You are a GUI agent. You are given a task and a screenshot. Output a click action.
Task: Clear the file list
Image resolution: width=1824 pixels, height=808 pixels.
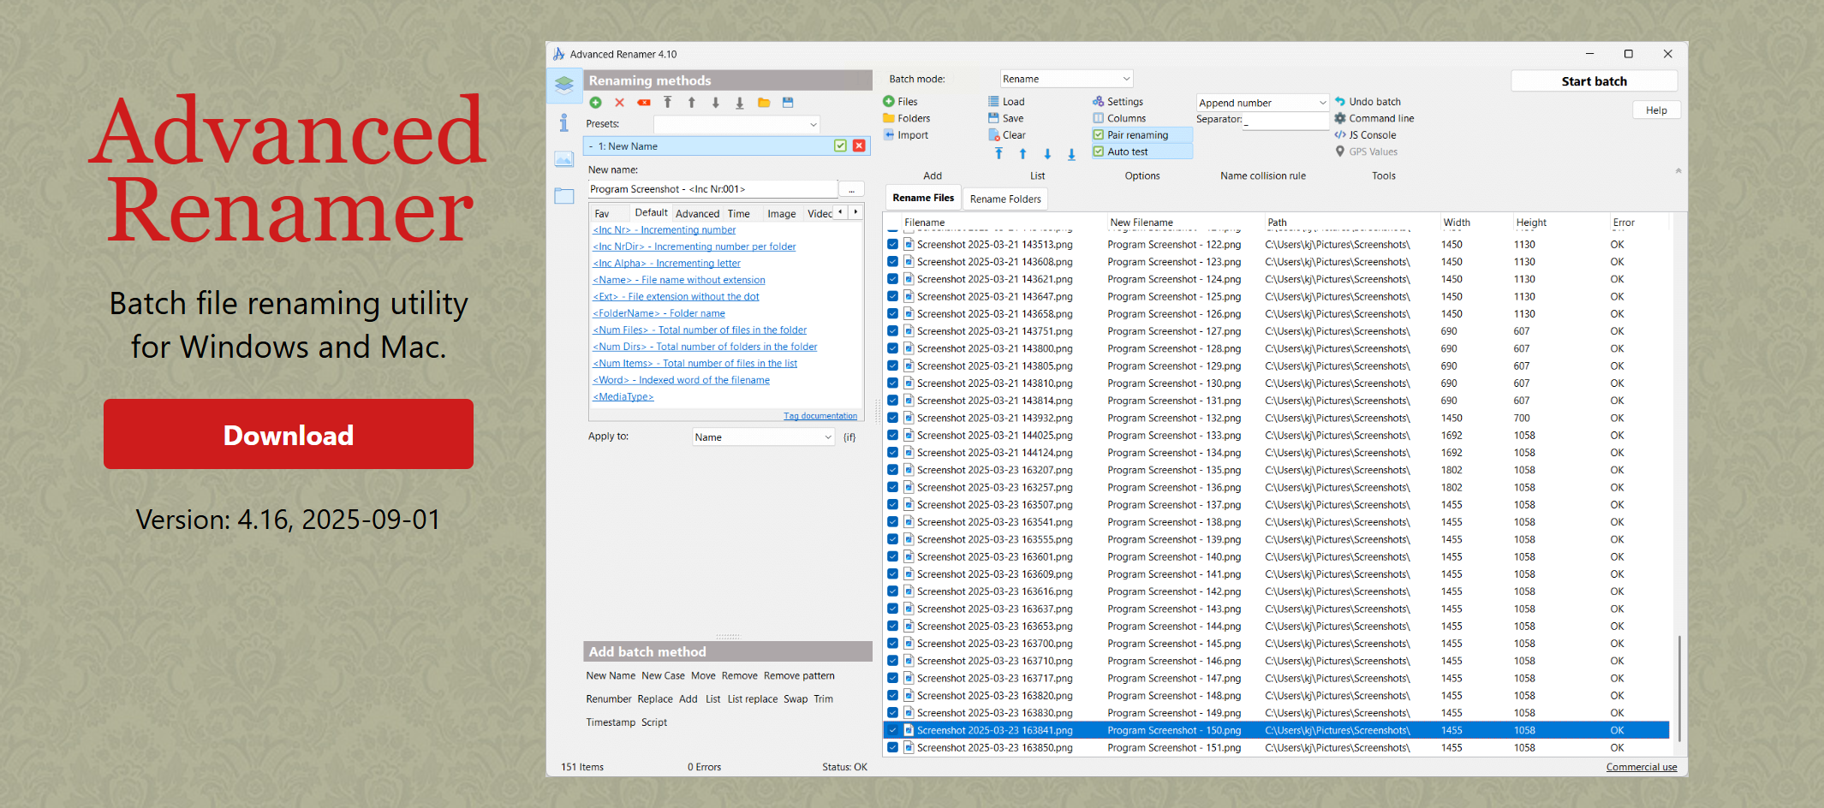pos(1007,135)
